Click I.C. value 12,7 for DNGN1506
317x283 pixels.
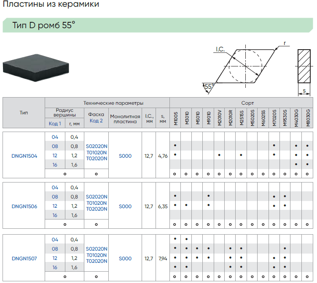click(149, 206)
